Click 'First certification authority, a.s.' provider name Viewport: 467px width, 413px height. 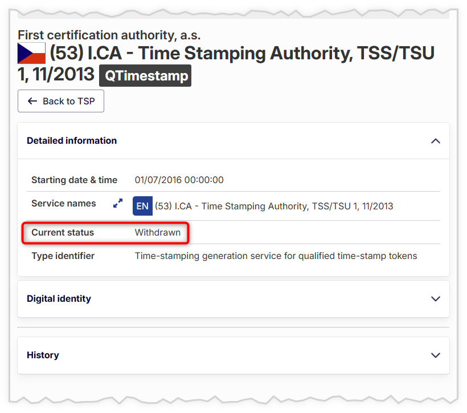[x=109, y=35]
